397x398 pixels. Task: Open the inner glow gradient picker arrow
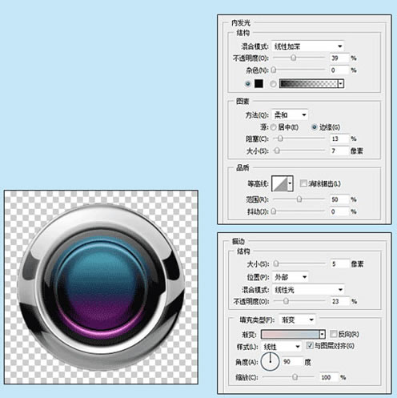(x=341, y=84)
